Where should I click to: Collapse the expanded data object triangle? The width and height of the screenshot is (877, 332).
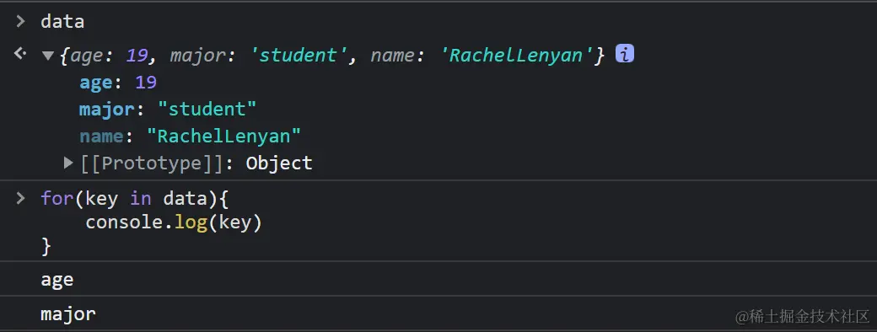(x=48, y=56)
